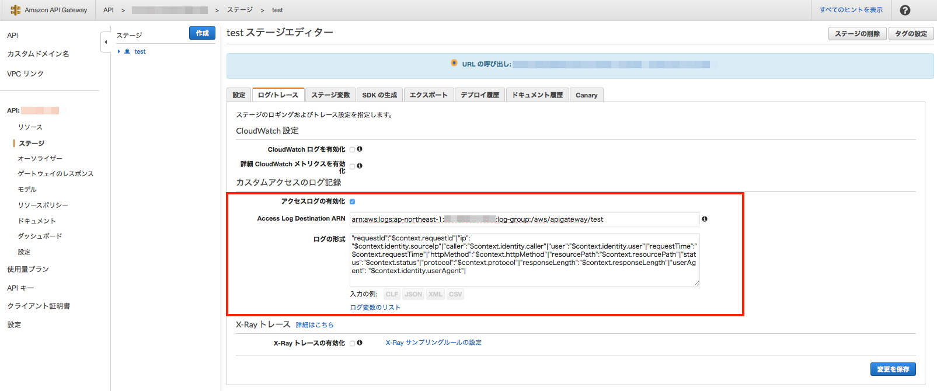
Task: Click the Amazon API Gateway logo icon
Action: click(x=15, y=10)
